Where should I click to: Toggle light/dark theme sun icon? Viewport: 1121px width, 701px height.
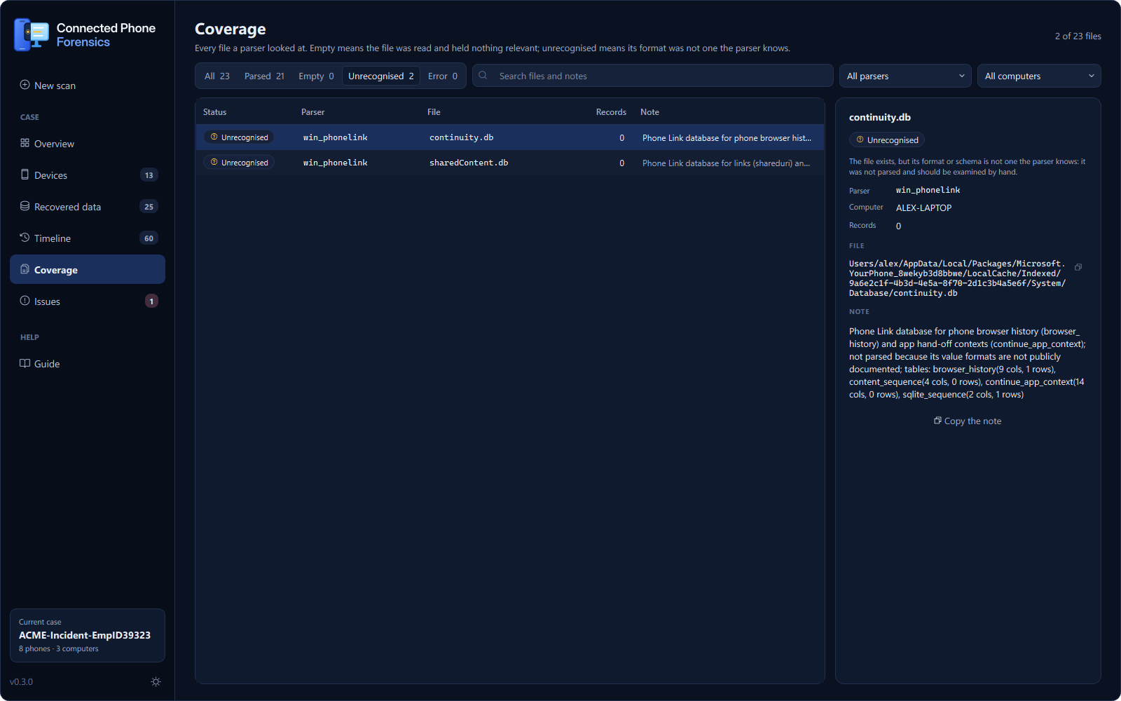point(156,681)
